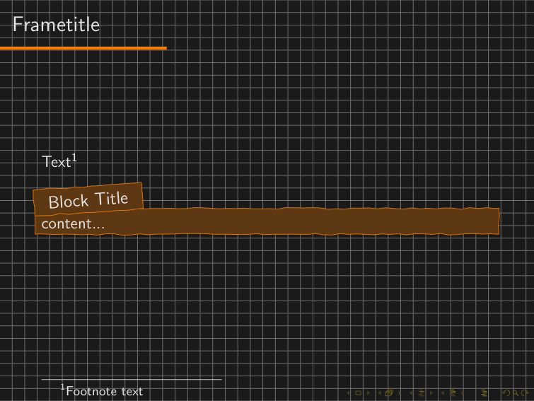
Task: Click the presentation/appendix document icon
Action: pos(484,393)
